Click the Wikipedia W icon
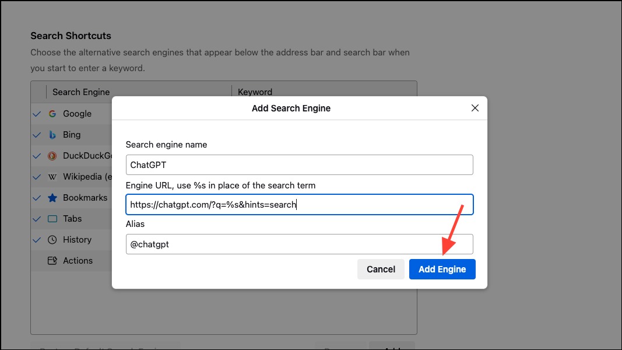 pyautogui.click(x=52, y=177)
